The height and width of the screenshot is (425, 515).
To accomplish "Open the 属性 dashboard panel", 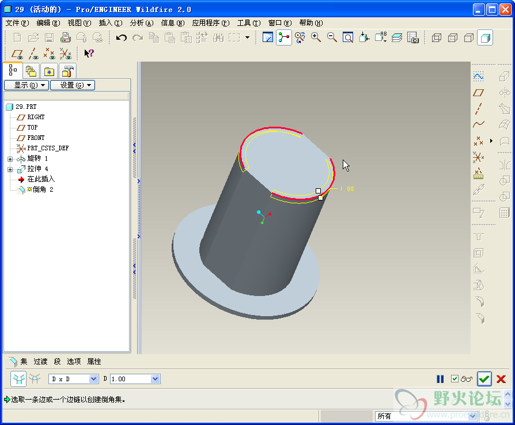I will (94, 362).
